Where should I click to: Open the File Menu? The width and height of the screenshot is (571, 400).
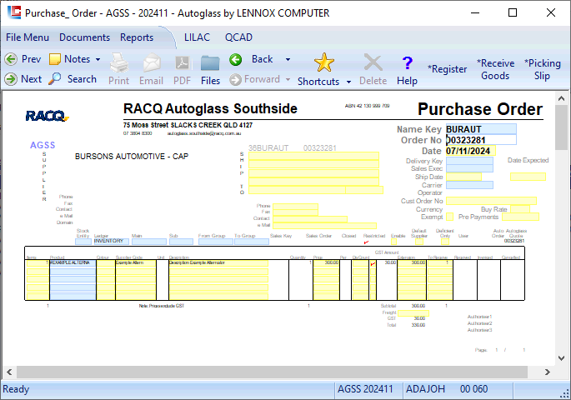coord(28,37)
